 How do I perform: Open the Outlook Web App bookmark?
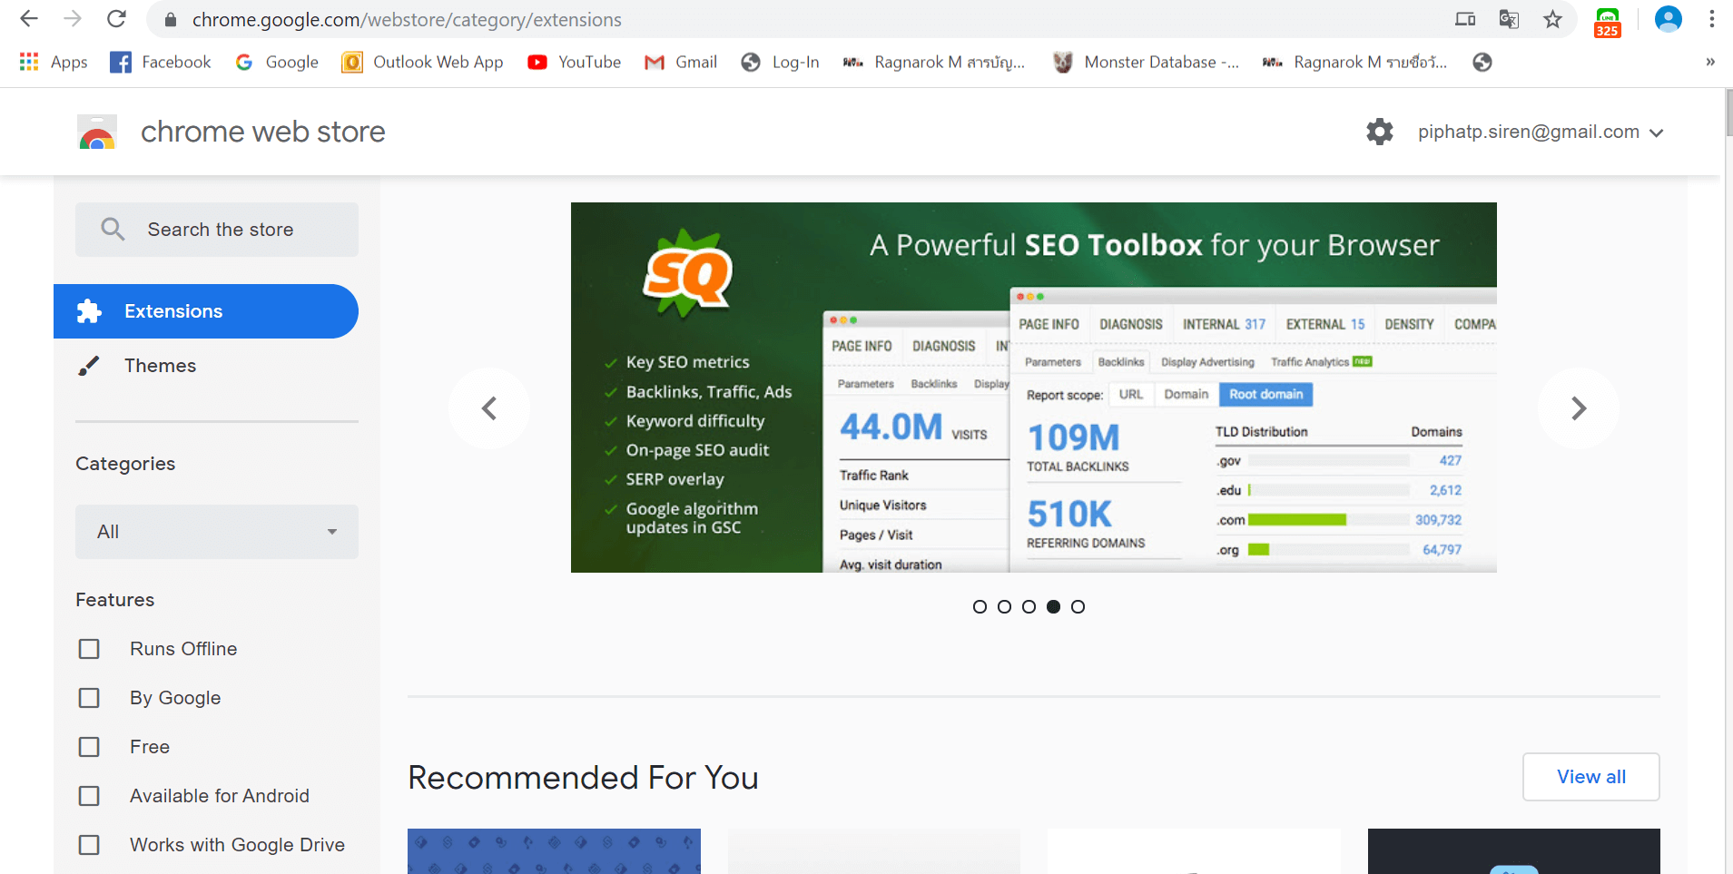[422, 62]
